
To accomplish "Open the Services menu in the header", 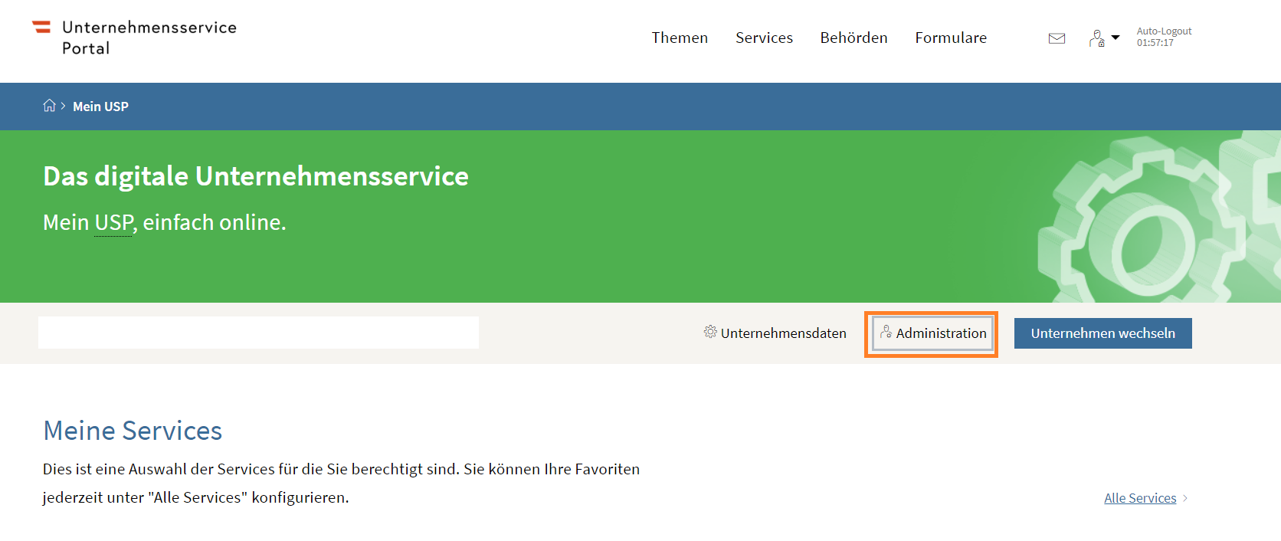I will (x=764, y=38).
